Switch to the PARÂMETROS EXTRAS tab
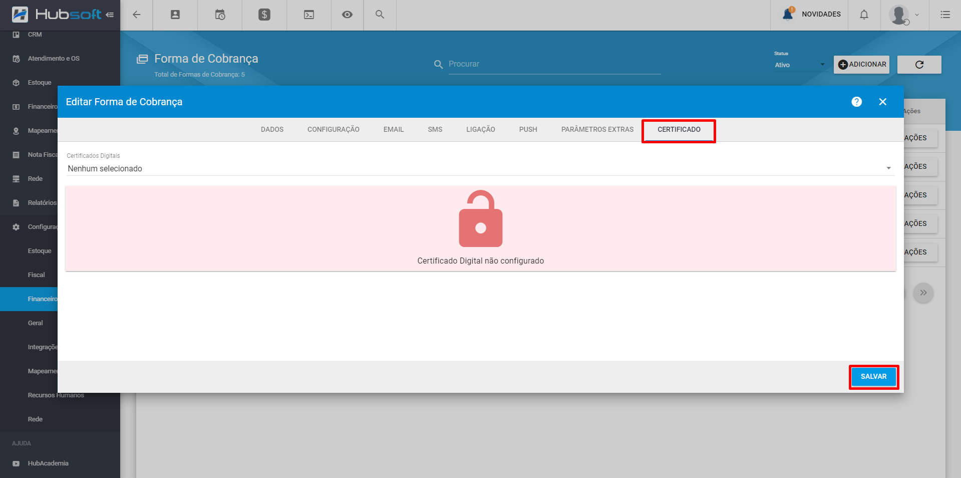961x478 pixels. click(x=597, y=129)
